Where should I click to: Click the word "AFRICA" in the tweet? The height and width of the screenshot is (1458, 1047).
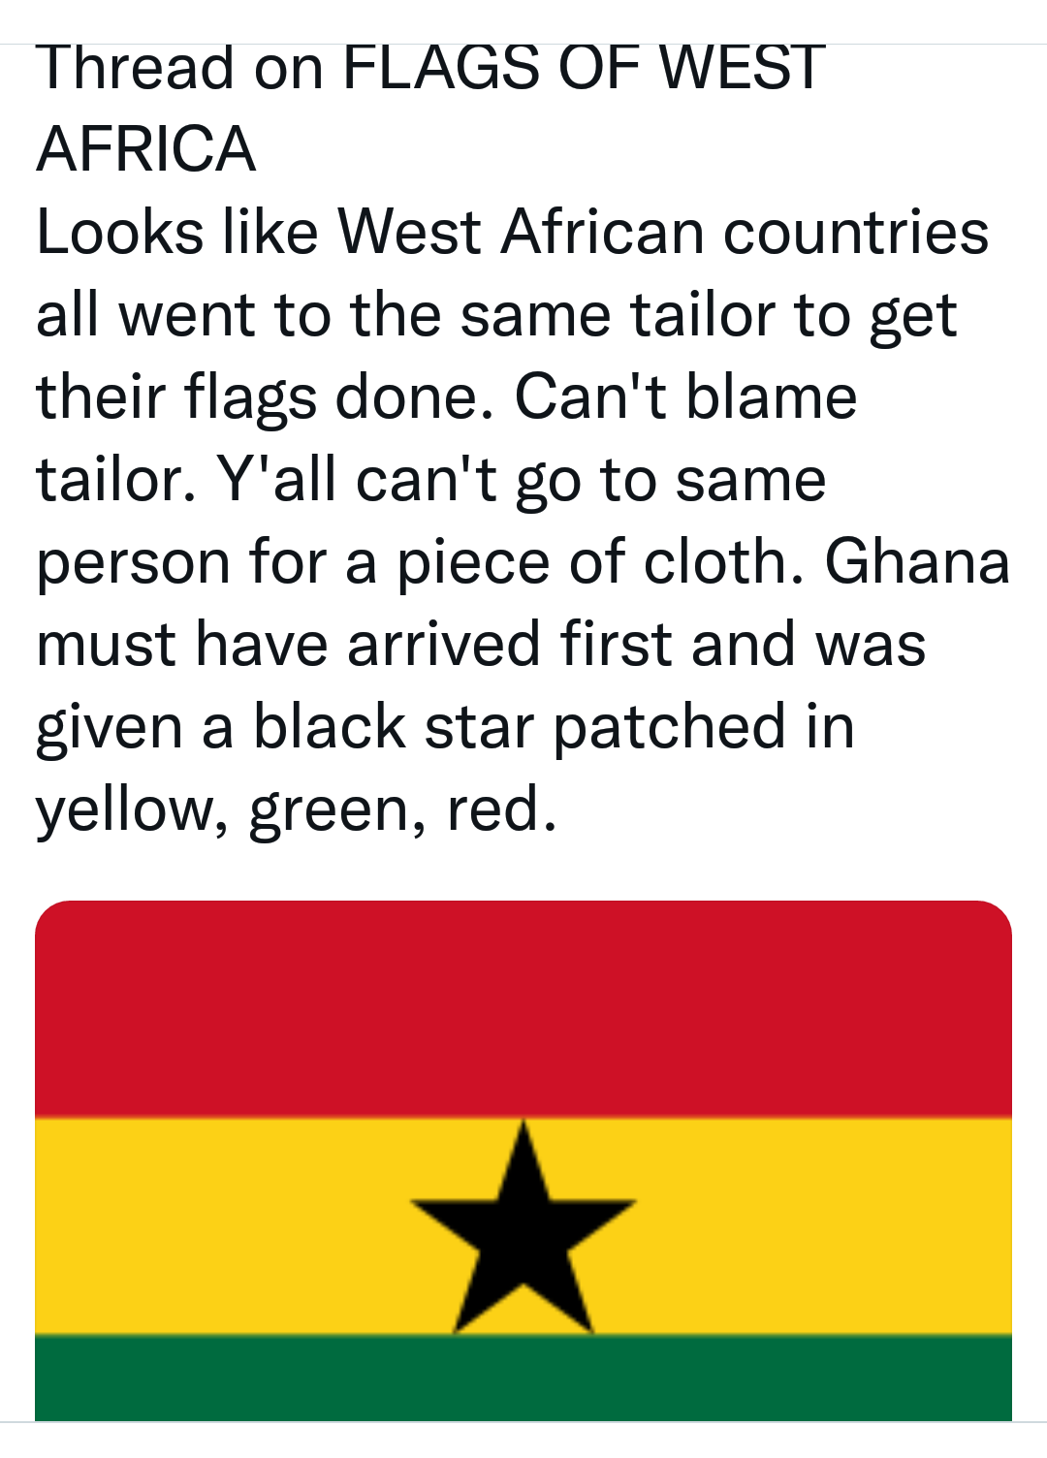pos(146,149)
